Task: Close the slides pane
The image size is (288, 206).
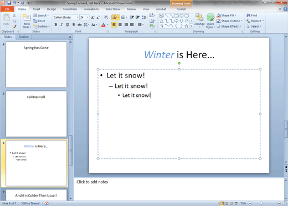Action: pos(70,37)
